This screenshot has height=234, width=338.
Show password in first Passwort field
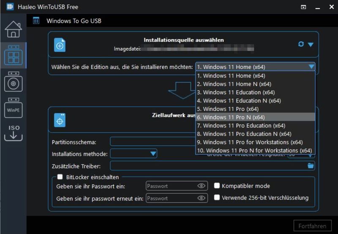click(x=202, y=186)
